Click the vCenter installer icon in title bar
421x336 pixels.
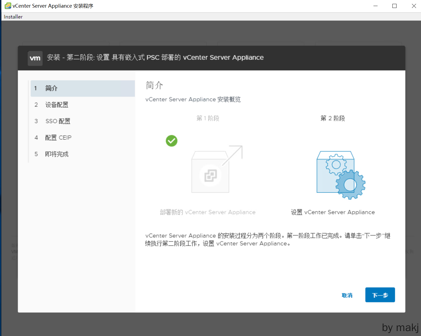8,6
